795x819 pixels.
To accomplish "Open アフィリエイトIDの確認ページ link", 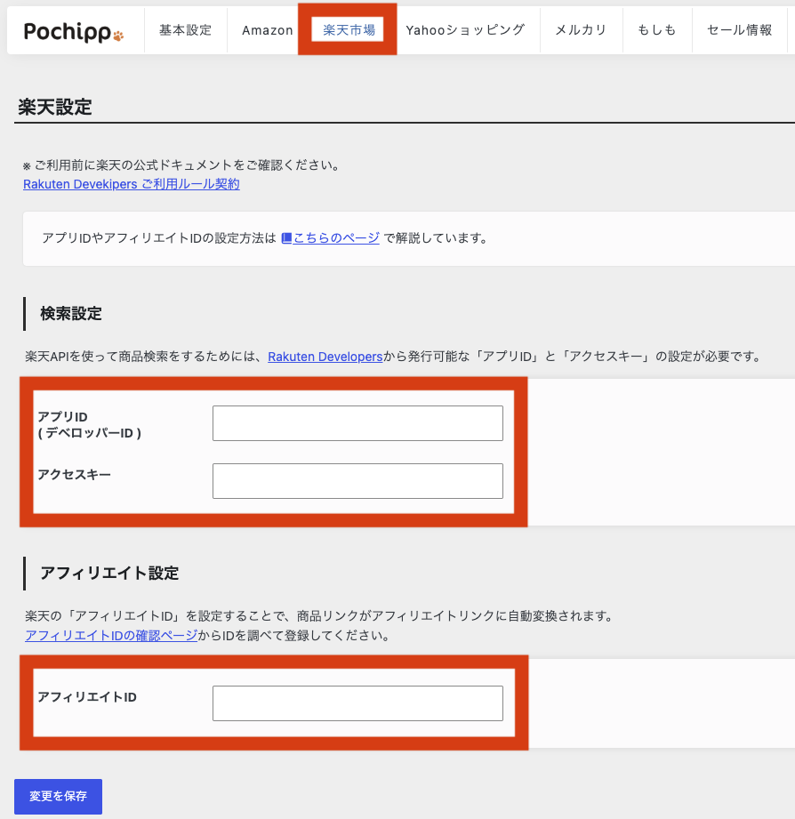I will click(111, 636).
